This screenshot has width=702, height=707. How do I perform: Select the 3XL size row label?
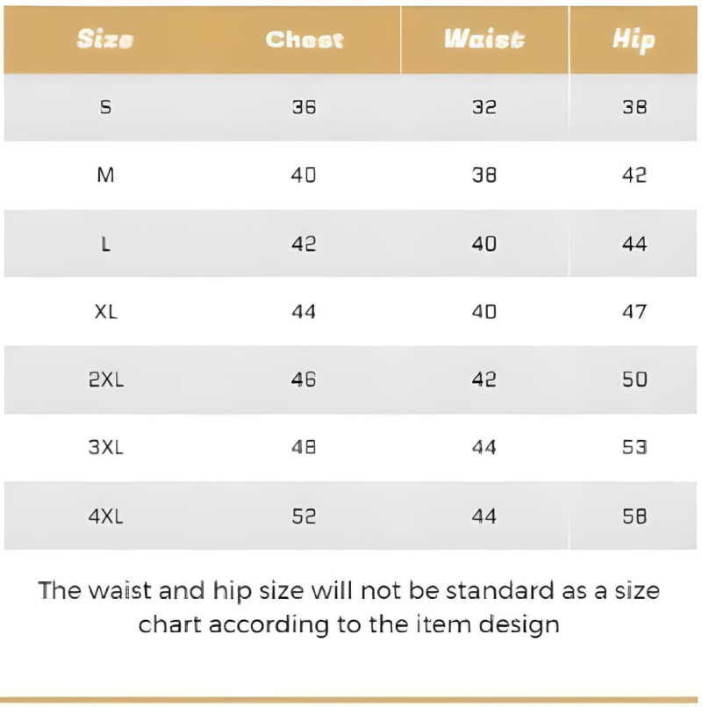pyautogui.click(x=105, y=447)
